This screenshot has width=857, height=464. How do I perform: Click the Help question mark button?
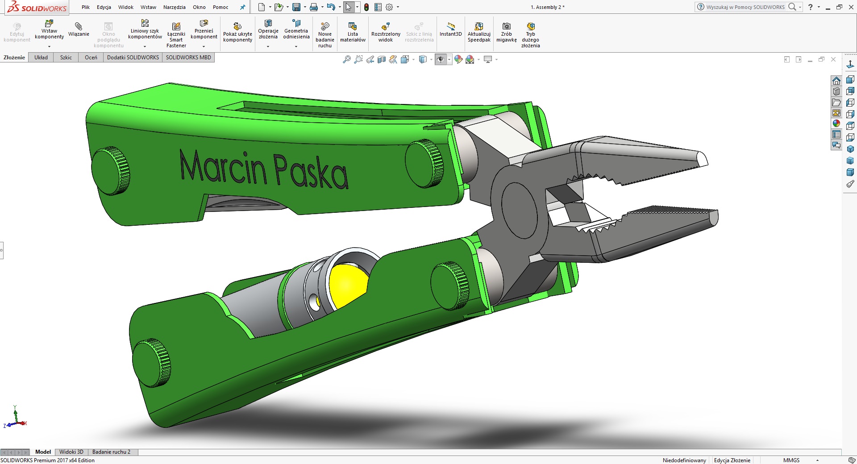coord(811,7)
